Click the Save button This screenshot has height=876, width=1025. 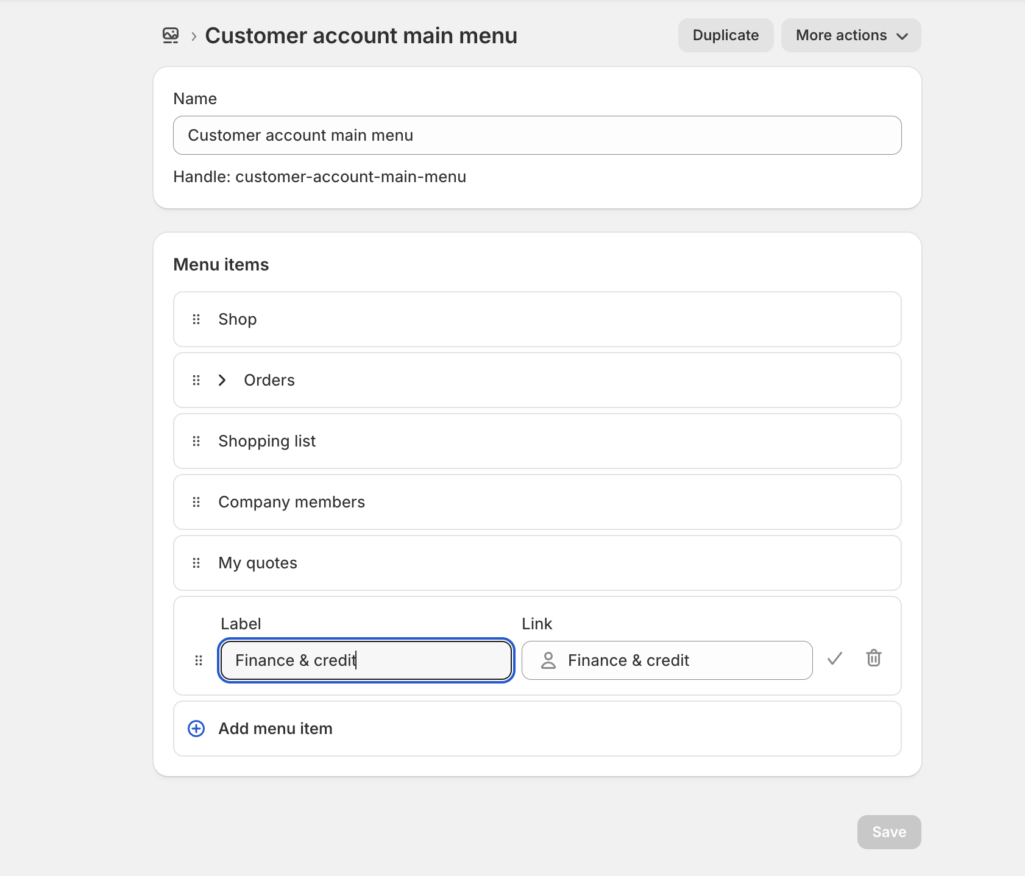point(888,832)
